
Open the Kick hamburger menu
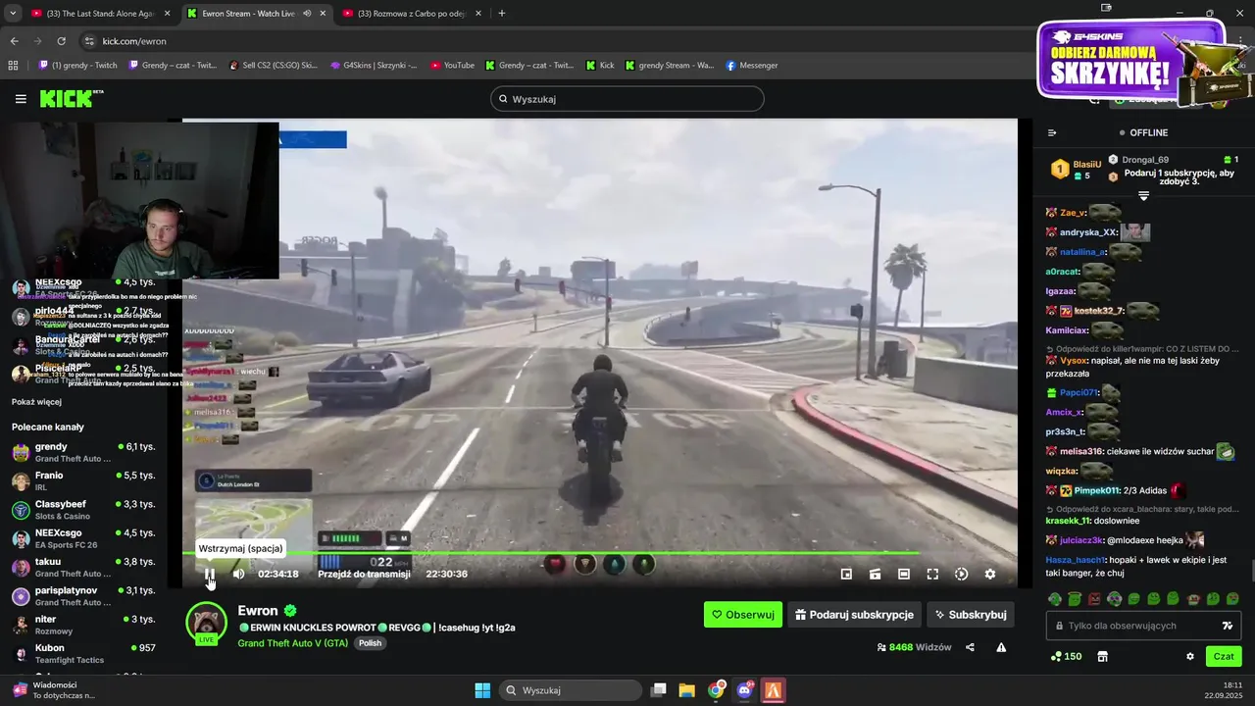pyautogui.click(x=21, y=99)
